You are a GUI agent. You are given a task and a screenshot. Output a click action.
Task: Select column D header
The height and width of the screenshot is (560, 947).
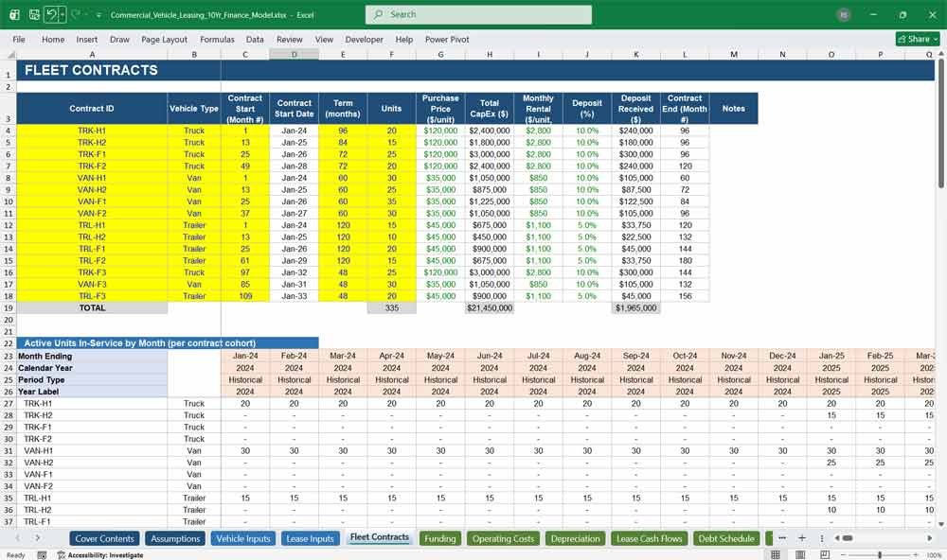(x=295, y=54)
